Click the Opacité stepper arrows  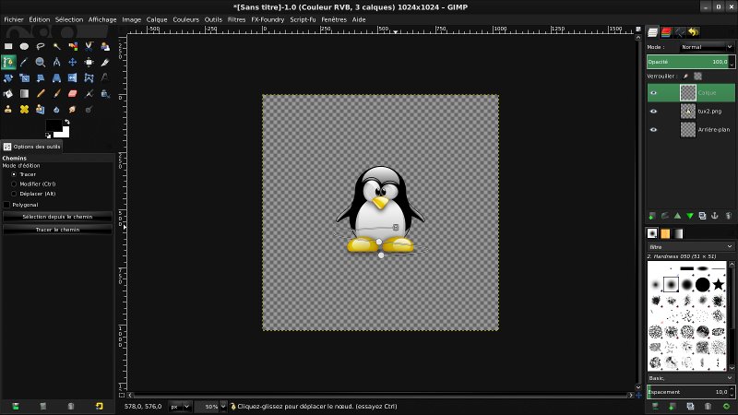click(732, 62)
